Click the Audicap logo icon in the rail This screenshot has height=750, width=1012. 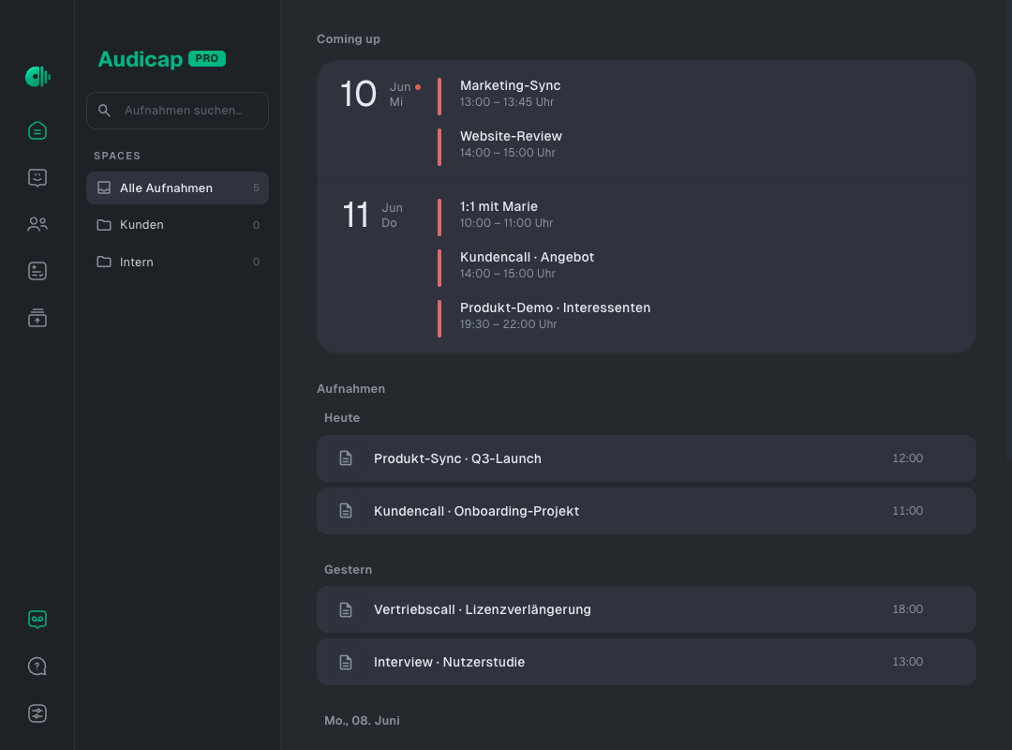pos(37,76)
